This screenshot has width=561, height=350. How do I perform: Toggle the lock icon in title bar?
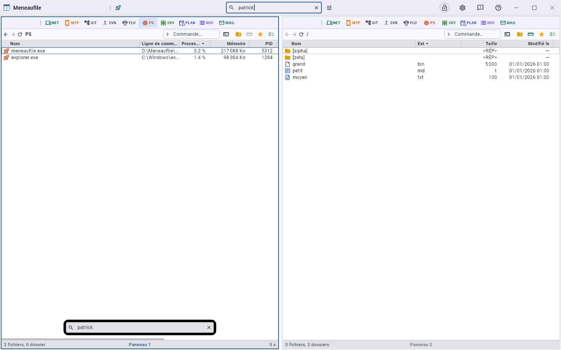point(445,8)
